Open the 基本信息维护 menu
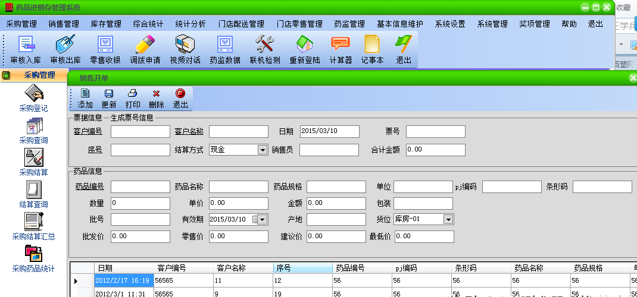637x297 pixels. click(400, 24)
